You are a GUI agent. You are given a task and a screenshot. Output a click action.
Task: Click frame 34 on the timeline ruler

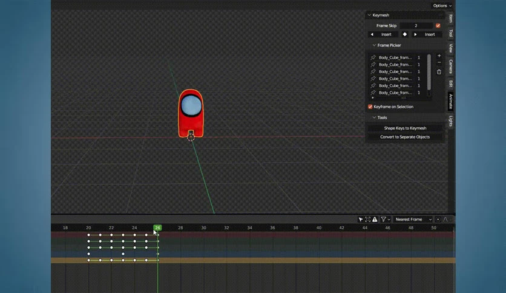tap(249, 228)
